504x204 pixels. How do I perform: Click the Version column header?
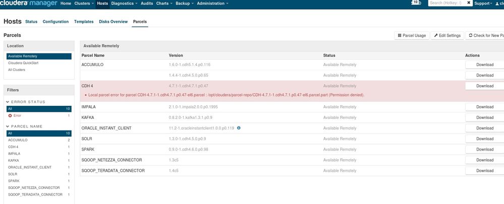176,55
